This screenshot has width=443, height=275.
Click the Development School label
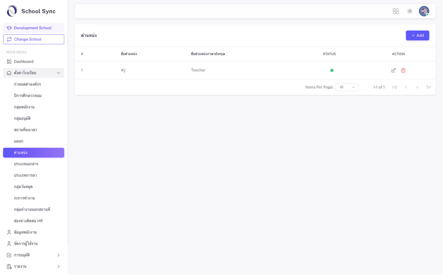[33, 28]
